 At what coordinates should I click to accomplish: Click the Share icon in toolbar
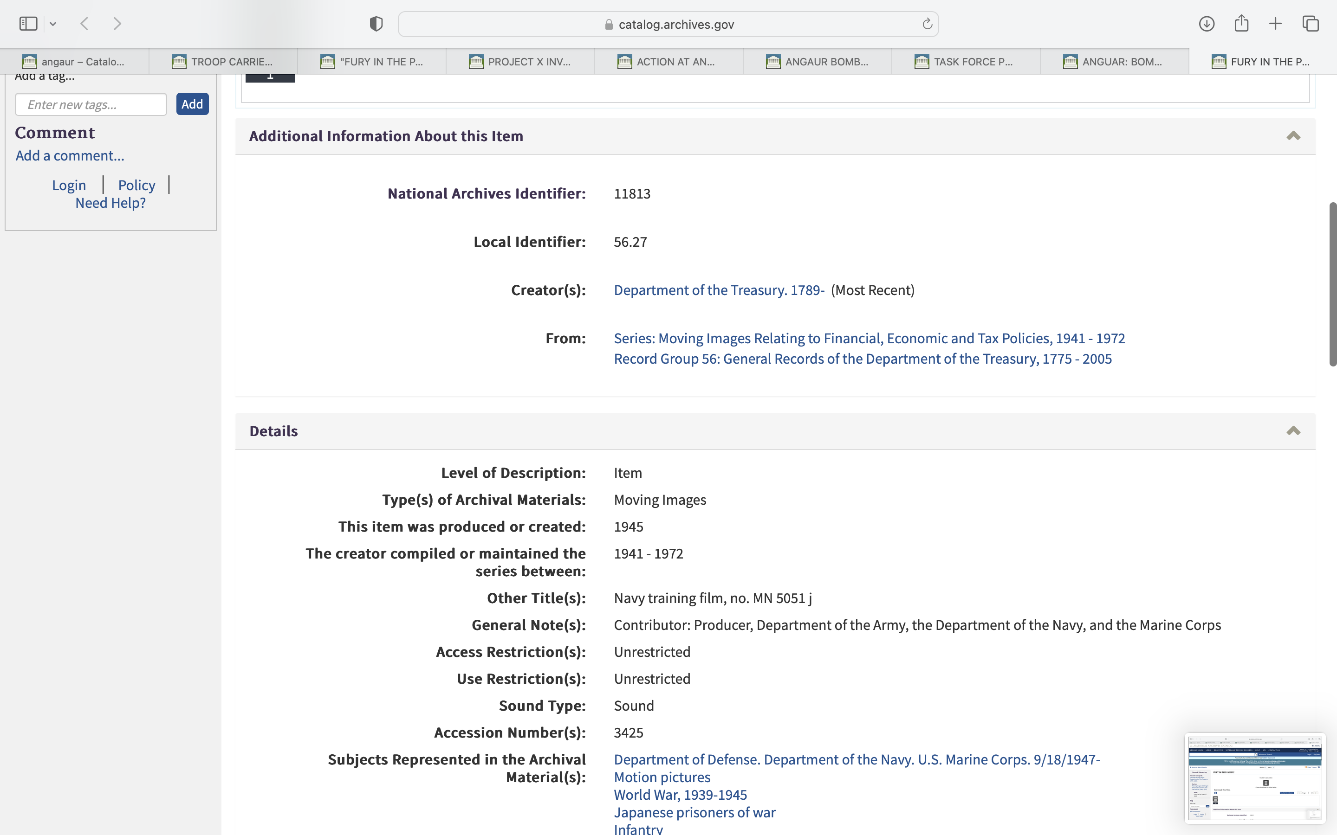pyautogui.click(x=1241, y=23)
